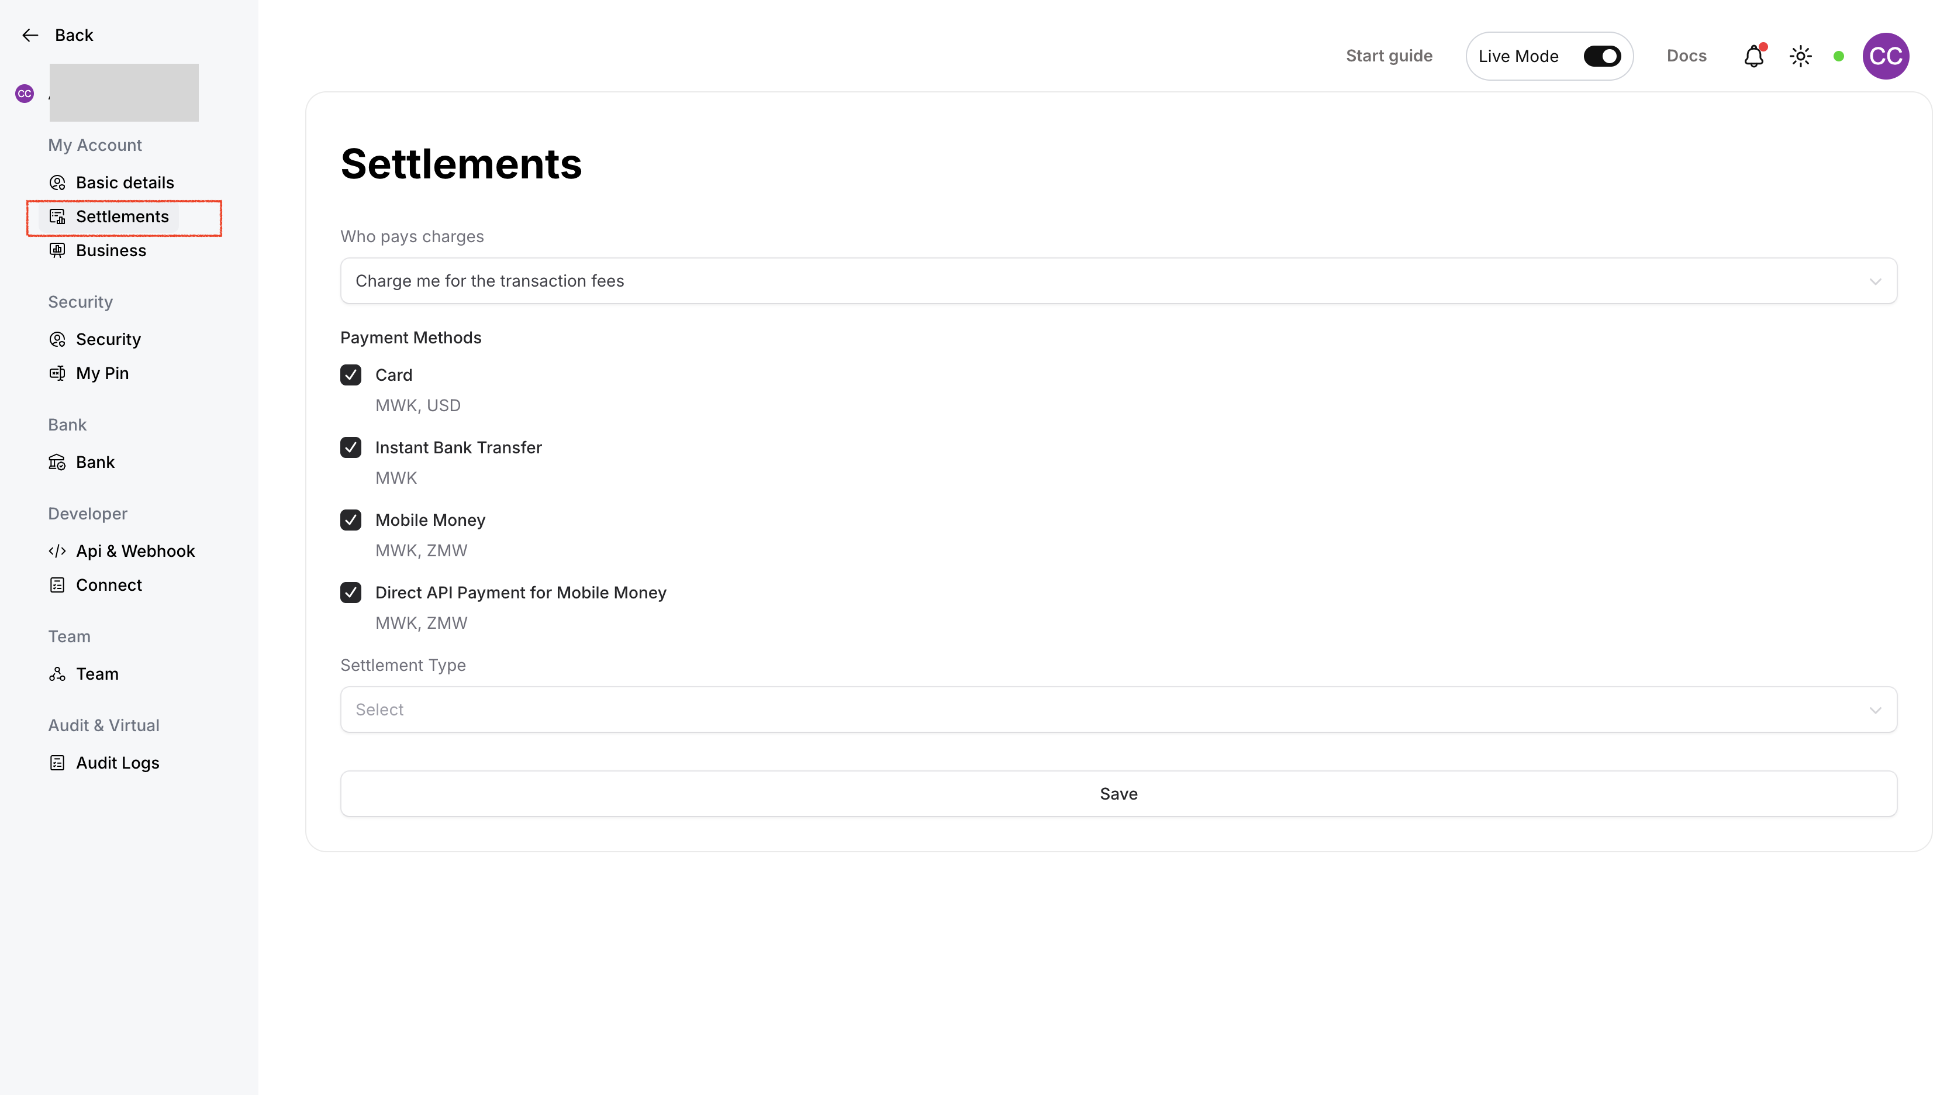Image resolution: width=1954 pixels, height=1095 pixels.
Task: Open the Who pays charges dropdown
Action: point(1118,281)
